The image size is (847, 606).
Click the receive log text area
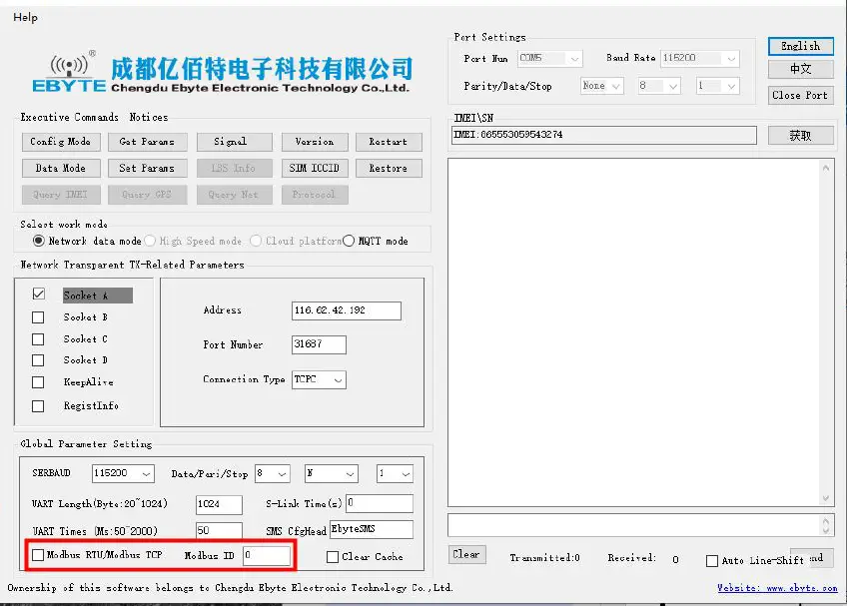point(634,332)
